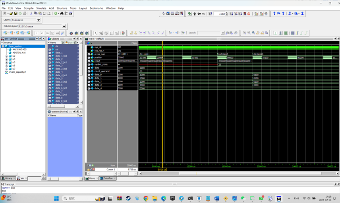
Task: Select the sim tab
Action: point(22,178)
